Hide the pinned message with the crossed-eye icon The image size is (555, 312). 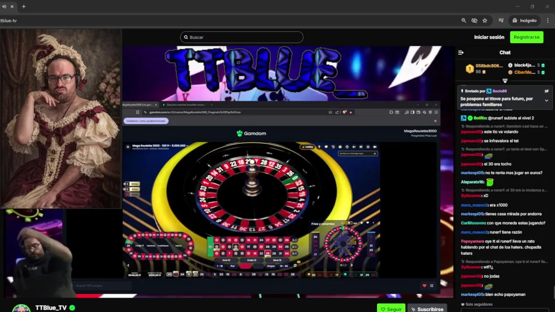click(x=546, y=91)
